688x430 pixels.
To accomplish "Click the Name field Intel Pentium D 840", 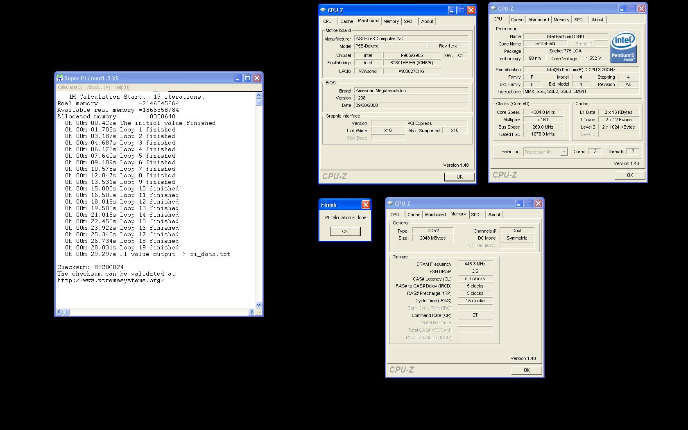I will coord(565,36).
